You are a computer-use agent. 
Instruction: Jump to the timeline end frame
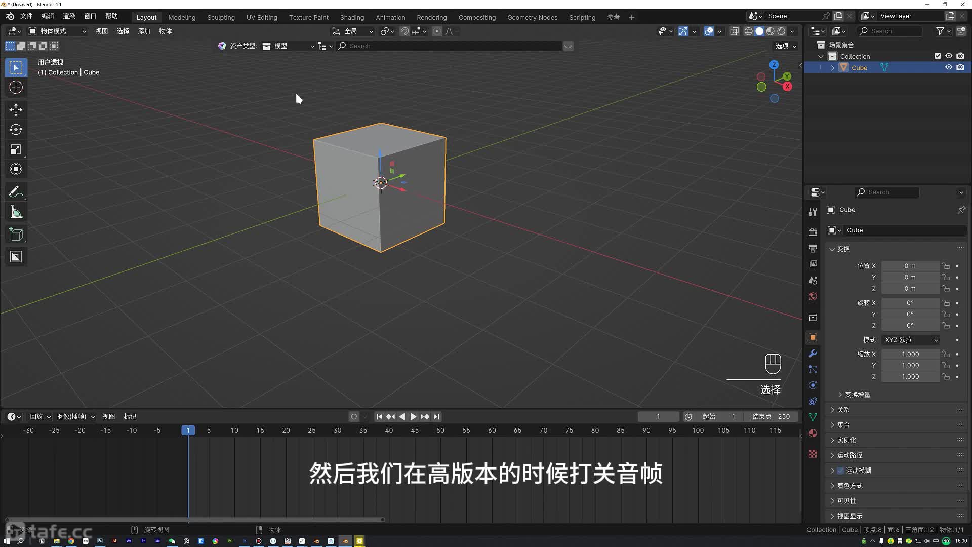[x=436, y=417]
